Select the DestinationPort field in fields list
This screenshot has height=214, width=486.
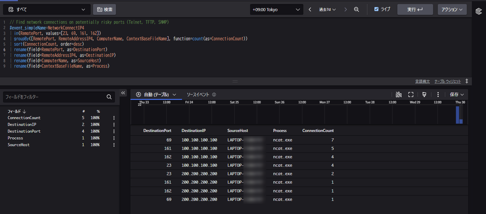coord(24,131)
